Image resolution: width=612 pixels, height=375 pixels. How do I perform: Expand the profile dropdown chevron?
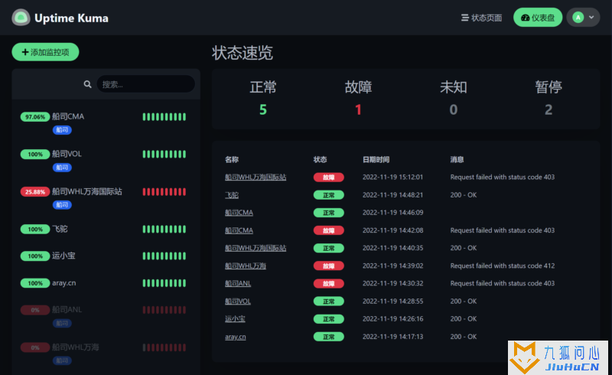coord(591,17)
